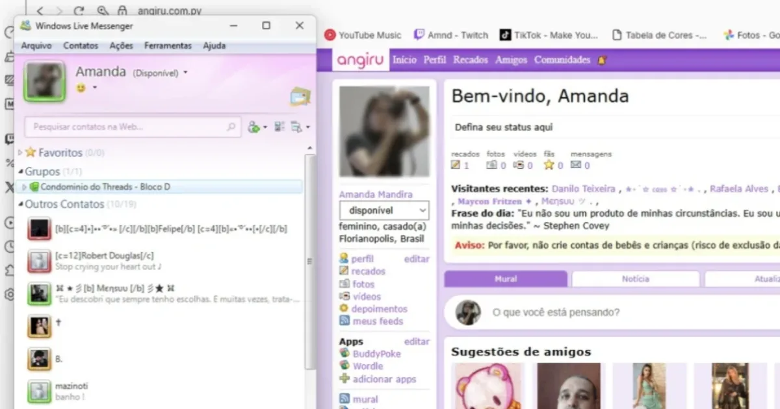Open the Ajuda menu in Messenger
Screen dimensions: 780x409
tap(214, 46)
